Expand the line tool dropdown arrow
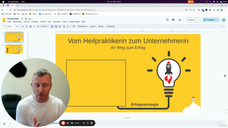Viewport: 228px width, 128px height. click(71, 26)
